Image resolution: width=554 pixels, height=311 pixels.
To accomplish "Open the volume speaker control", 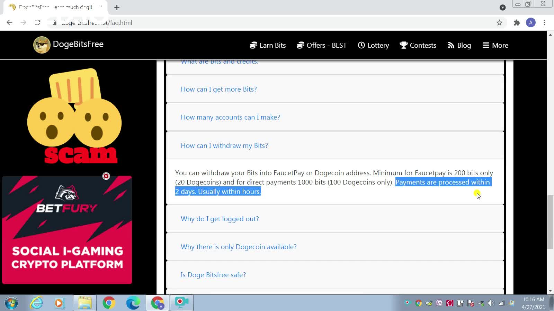I will 491,303.
